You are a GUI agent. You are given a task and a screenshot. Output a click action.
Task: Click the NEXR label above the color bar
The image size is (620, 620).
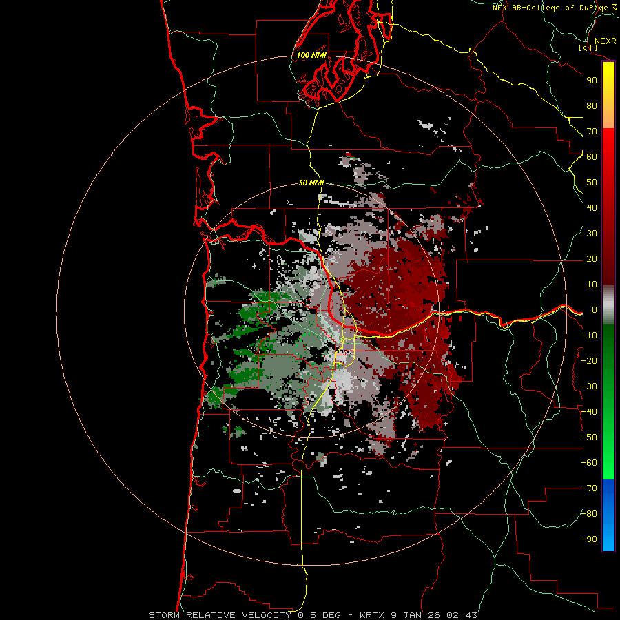click(605, 41)
